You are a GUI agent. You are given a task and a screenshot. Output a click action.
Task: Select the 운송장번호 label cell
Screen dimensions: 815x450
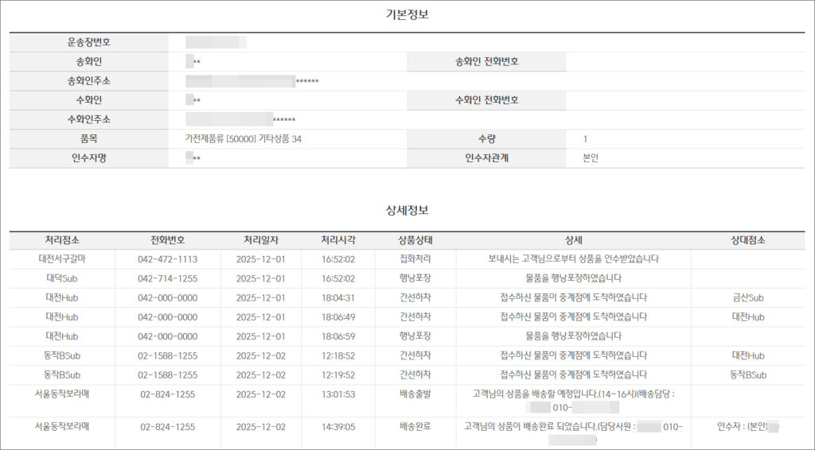click(x=88, y=42)
